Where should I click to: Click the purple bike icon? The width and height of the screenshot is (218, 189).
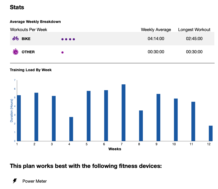pos(16,38)
